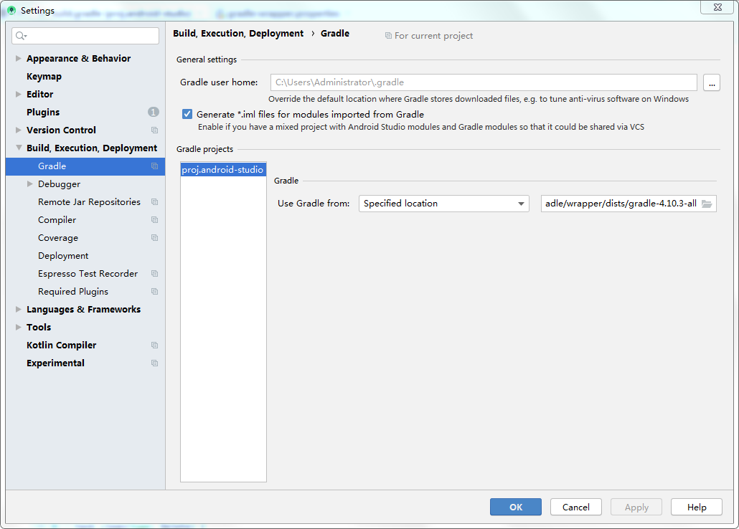Click the per-project icon beside Kotlin Compiler
This screenshot has height=529, width=739.
click(154, 345)
